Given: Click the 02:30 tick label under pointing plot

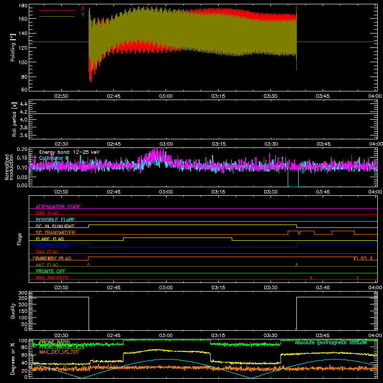Looking at the screenshot, I should tap(61, 96).
